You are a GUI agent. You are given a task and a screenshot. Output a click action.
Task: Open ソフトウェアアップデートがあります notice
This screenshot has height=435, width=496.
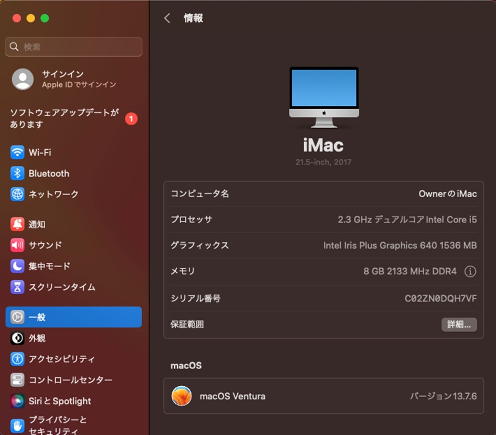pyautogui.click(x=64, y=118)
